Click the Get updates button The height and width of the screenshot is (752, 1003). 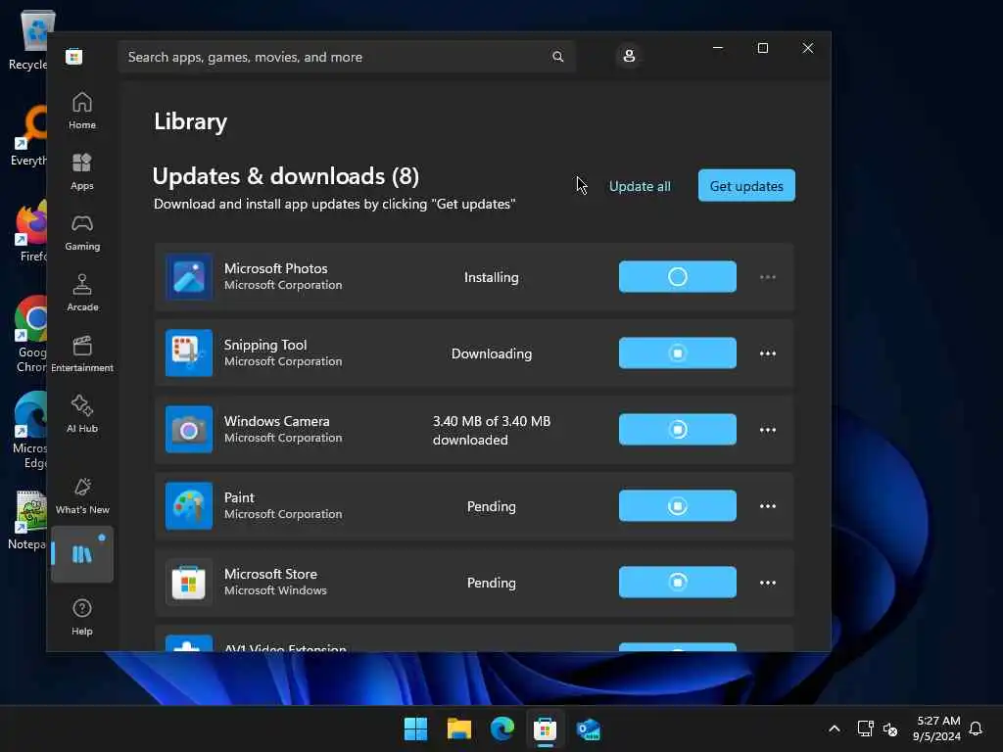point(746,185)
